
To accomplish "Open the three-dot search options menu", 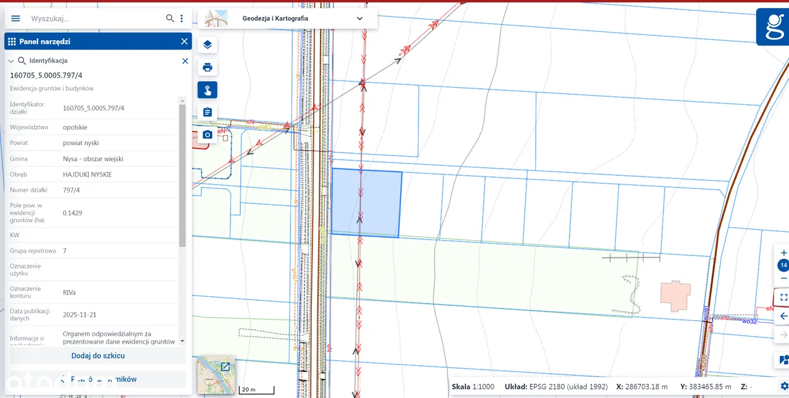I will tap(182, 19).
